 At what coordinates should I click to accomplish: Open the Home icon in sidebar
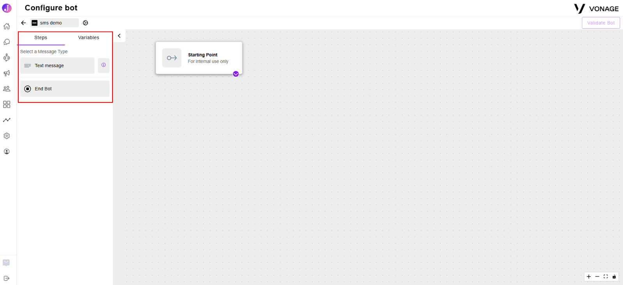pyautogui.click(x=7, y=26)
